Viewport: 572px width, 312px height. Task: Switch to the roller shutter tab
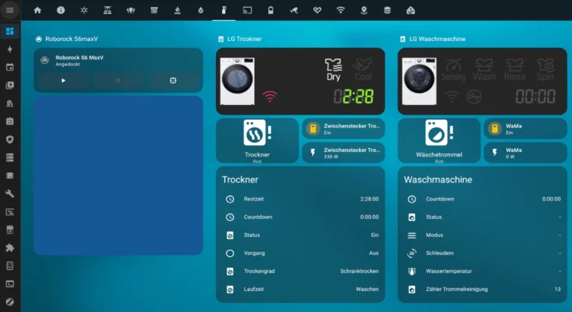[154, 10]
